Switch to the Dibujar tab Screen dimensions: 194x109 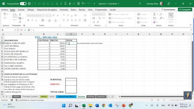[31, 10]
